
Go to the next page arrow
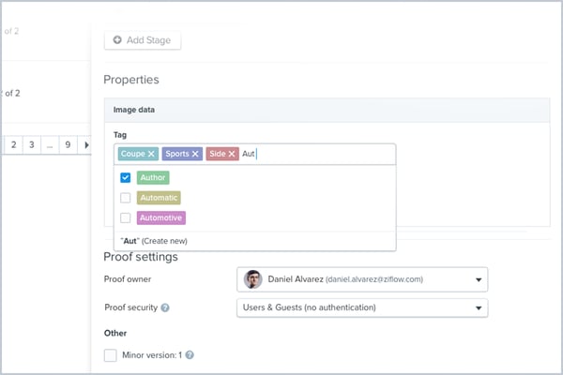[86, 144]
